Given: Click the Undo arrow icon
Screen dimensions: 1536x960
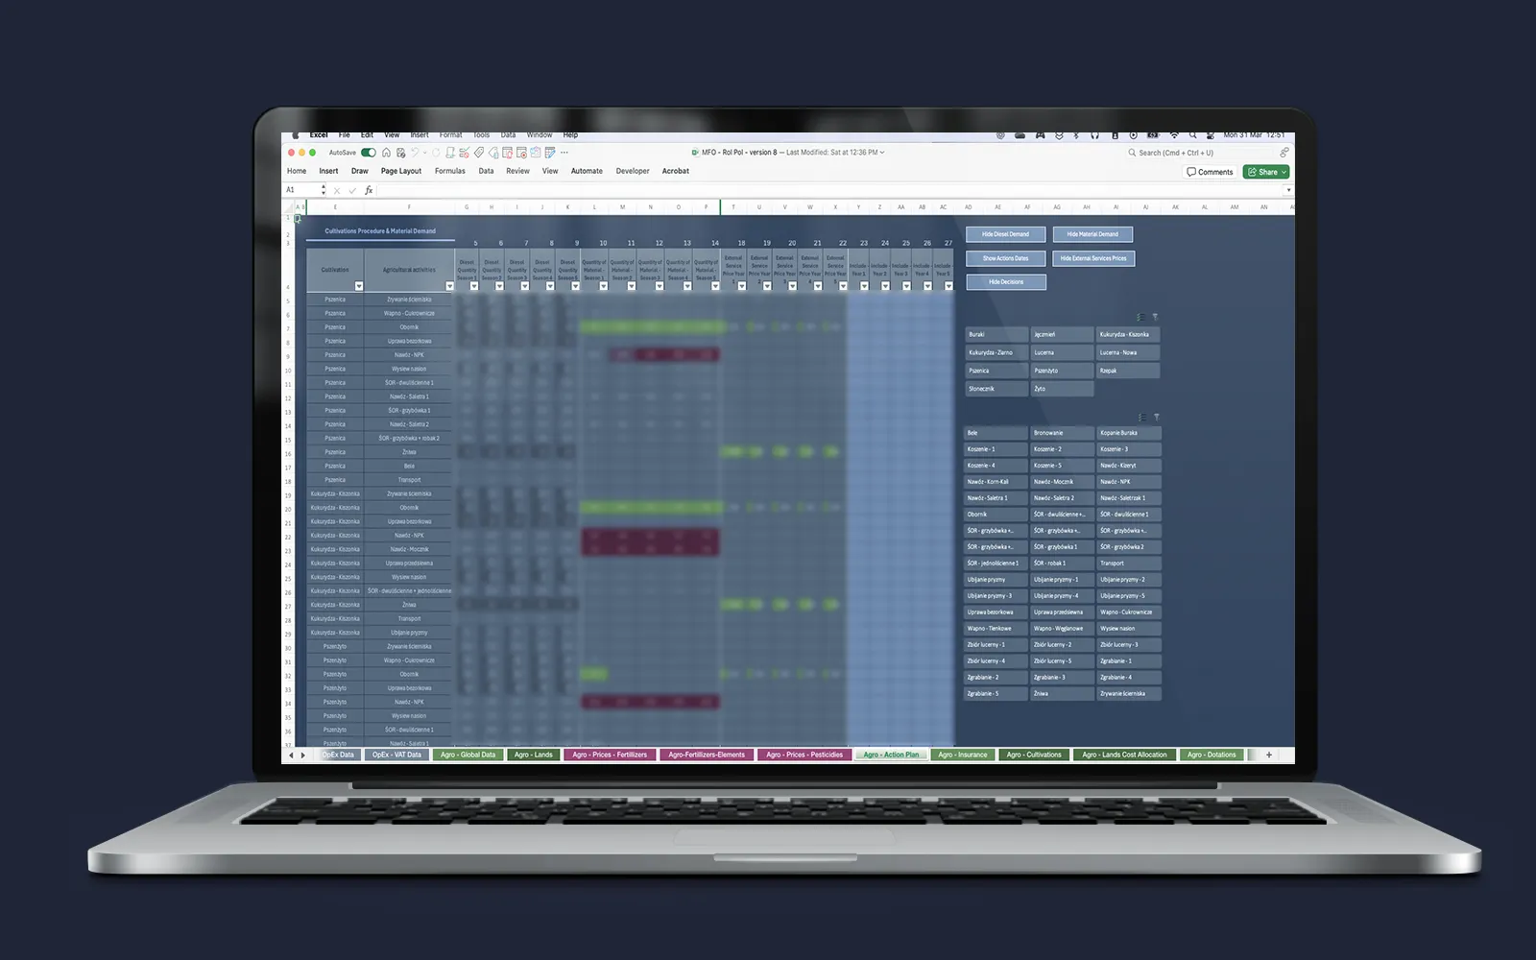Looking at the screenshot, I should (x=416, y=153).
